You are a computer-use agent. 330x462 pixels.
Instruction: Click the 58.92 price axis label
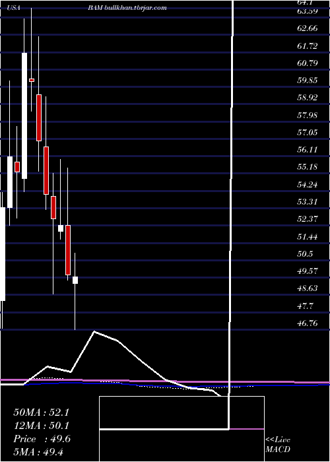[x=308, y=98]
